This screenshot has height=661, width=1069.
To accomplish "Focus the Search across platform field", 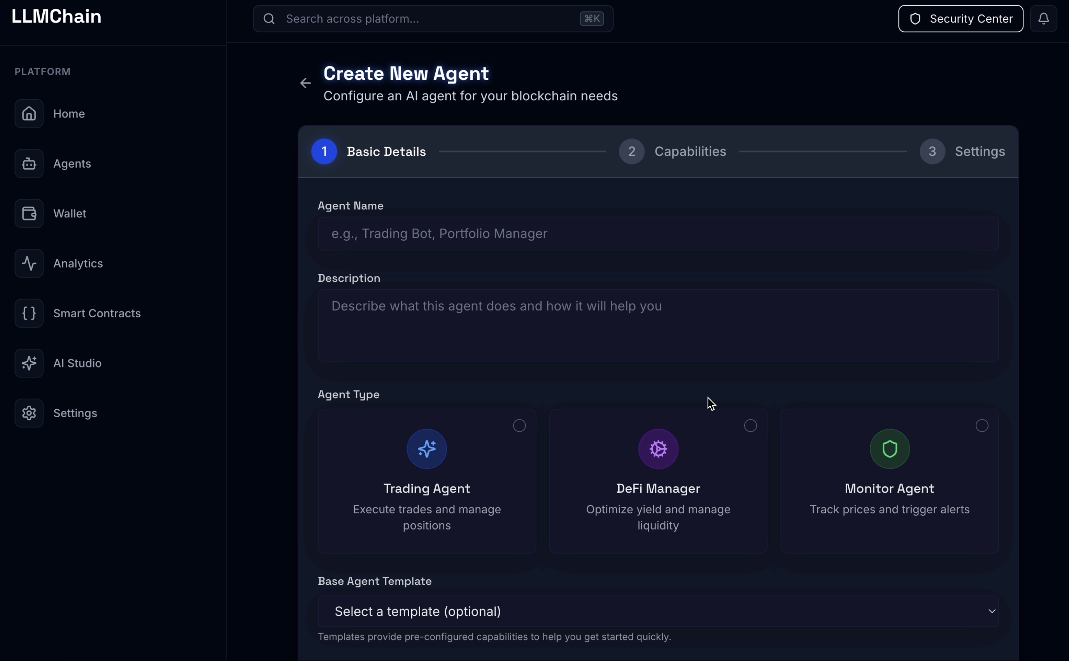I will pos(433,18).
